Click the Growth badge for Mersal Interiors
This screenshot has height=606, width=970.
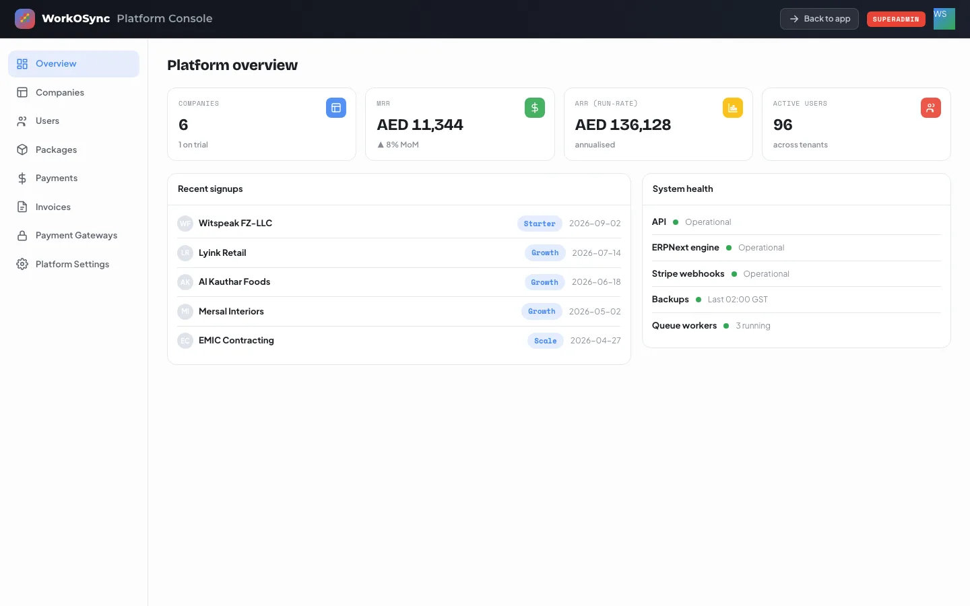[542, 312]
